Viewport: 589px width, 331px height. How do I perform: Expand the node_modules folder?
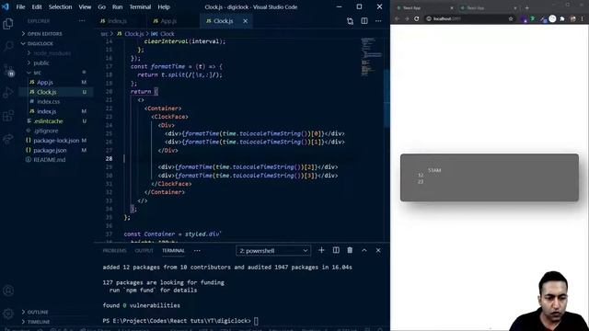tap(52, 53)
